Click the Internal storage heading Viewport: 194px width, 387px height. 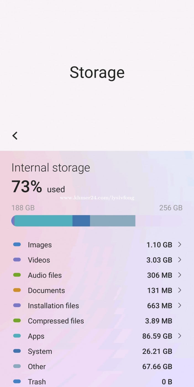(51, 168)
